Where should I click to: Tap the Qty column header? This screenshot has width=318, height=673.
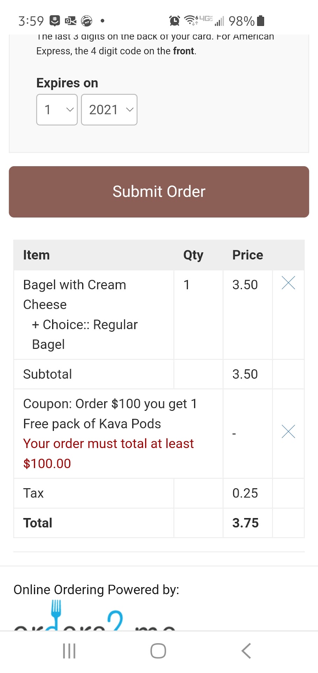click(193, 255)
